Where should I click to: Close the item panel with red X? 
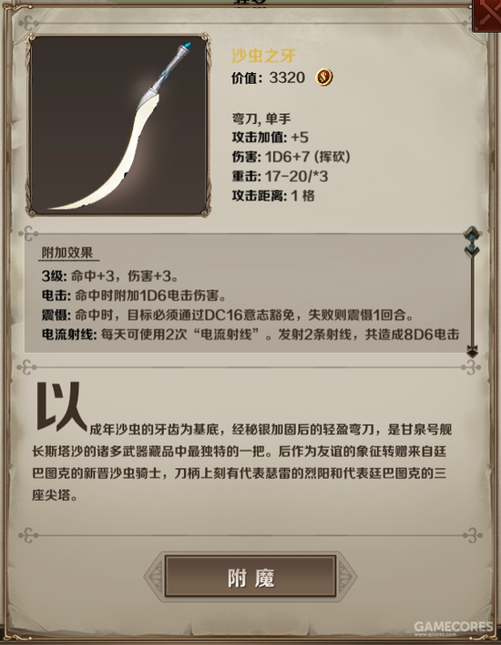(488, 16)
